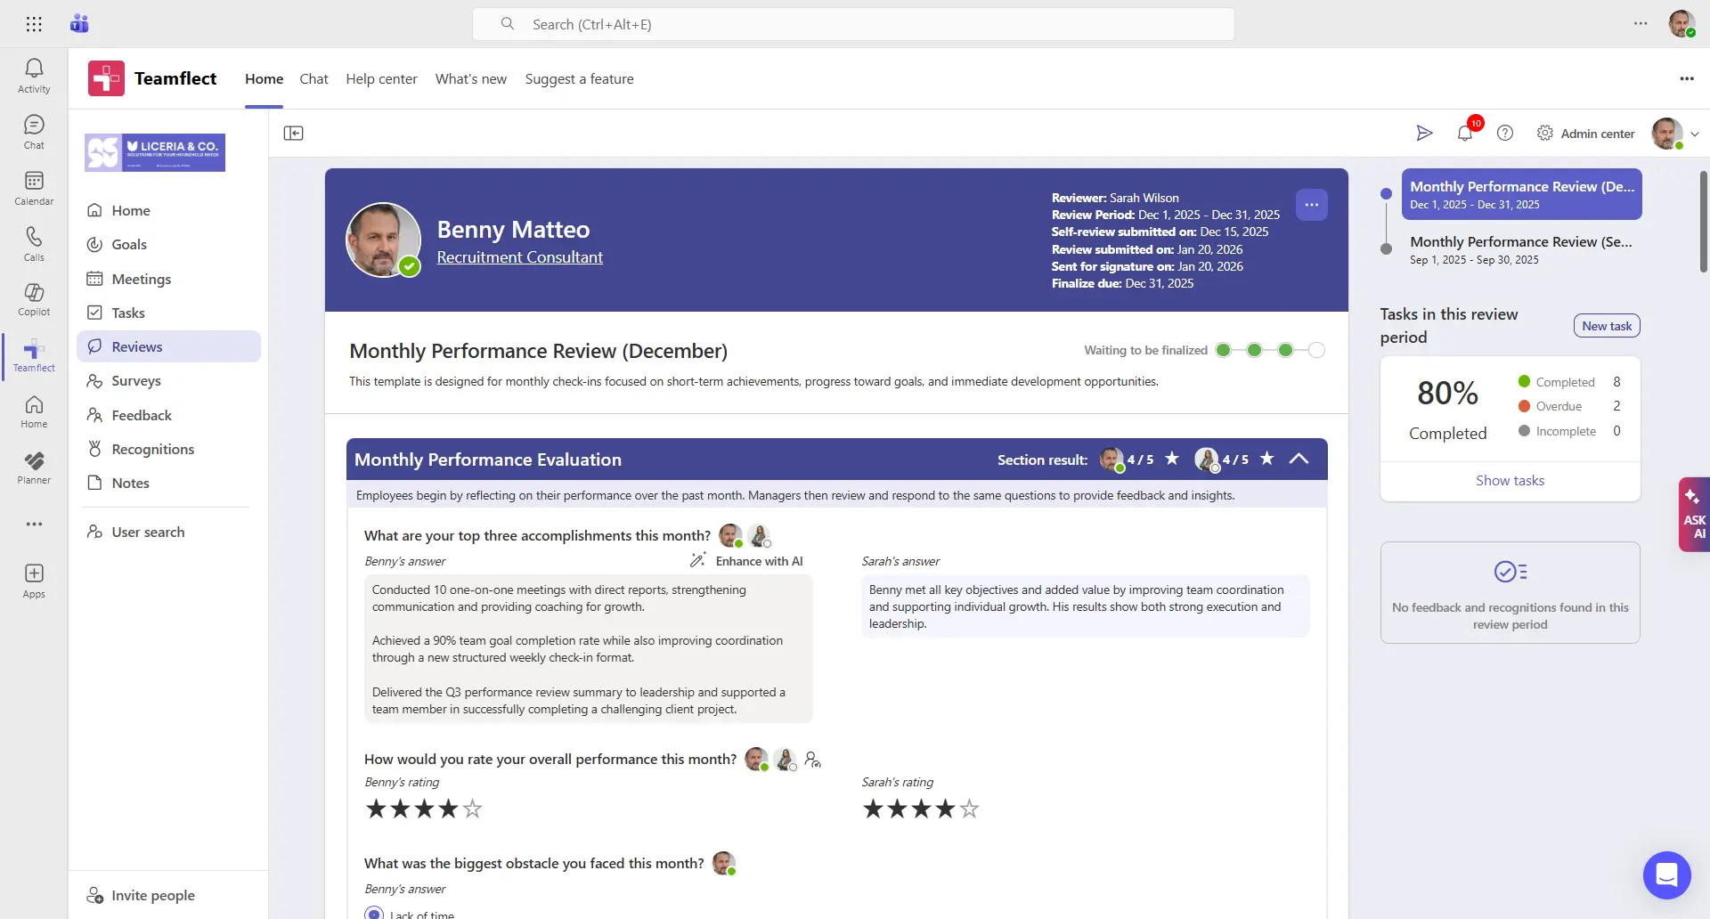Switch to the Chat tab
Viewport: 1710px width, 919px height.
(313, 78)
